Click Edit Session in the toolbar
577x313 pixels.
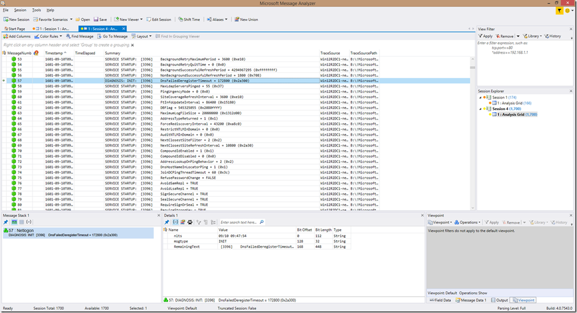point(159,20)
